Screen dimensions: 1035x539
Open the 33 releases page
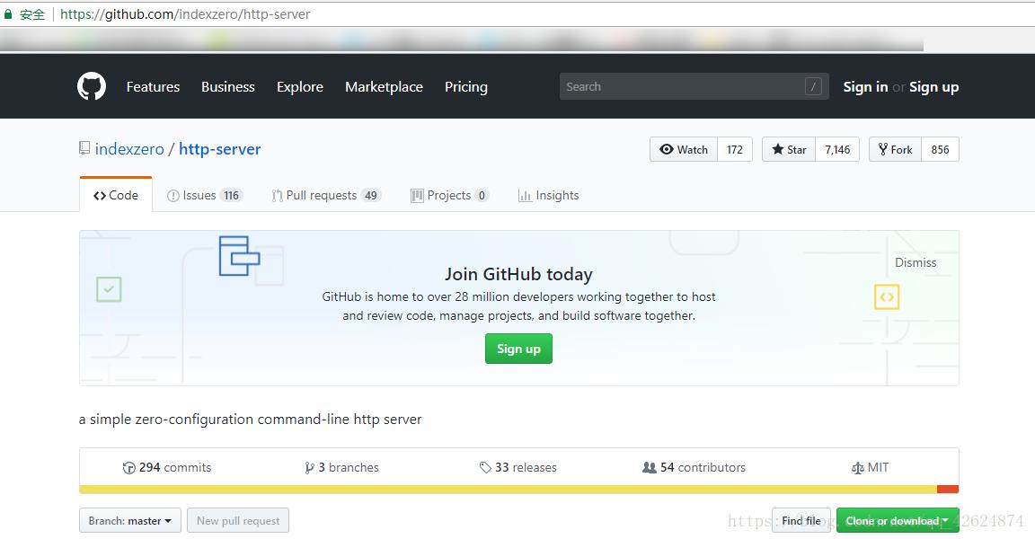[x=518, y=467]
